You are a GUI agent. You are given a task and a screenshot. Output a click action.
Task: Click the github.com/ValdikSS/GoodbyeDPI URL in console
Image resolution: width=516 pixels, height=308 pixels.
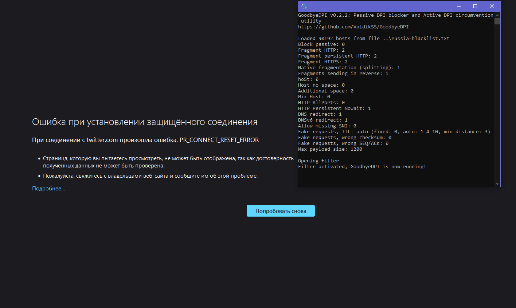353,27
